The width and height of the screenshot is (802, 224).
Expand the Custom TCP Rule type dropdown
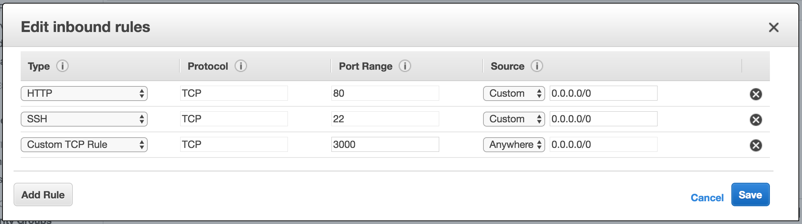(84, 145)
